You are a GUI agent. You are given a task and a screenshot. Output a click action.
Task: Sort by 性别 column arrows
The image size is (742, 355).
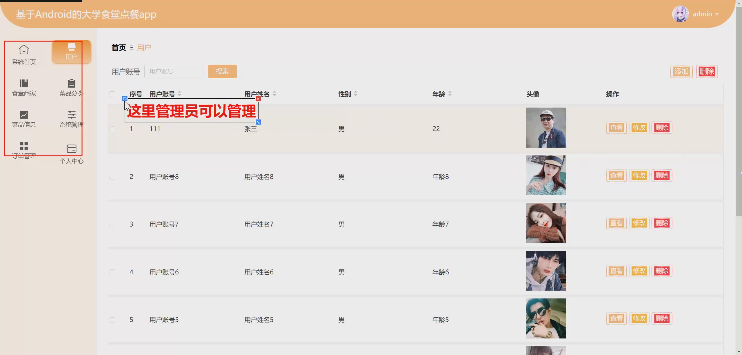pyautogui.click(x=355, y=94)
